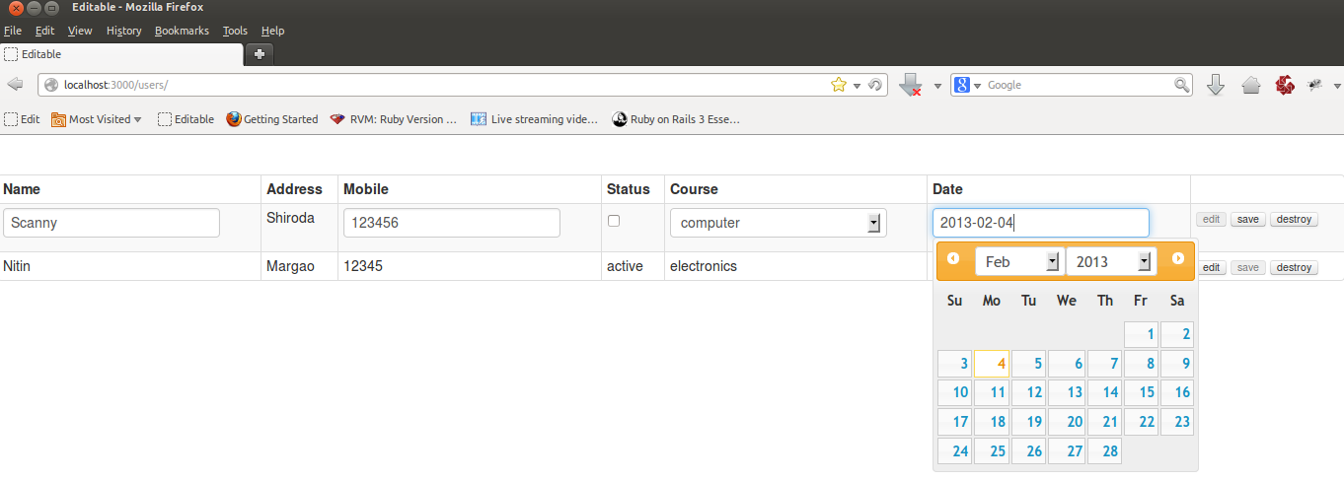This screenshot has width=1344, height=482.
Task: Select day 9 in the calendar
Action: point(1178,364)
